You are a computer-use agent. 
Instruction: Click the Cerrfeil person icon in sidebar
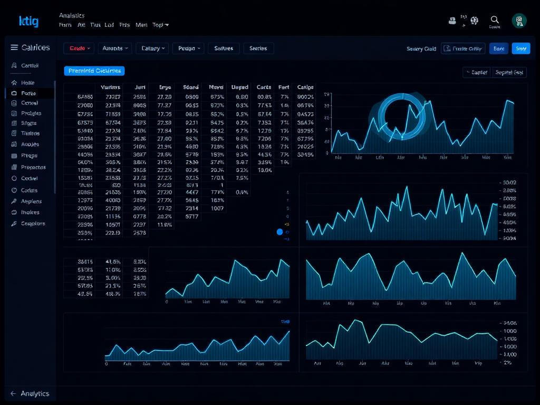coord(14,65)
